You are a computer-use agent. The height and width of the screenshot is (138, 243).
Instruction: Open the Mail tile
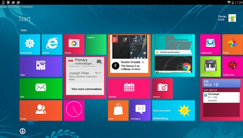[41, 88]
